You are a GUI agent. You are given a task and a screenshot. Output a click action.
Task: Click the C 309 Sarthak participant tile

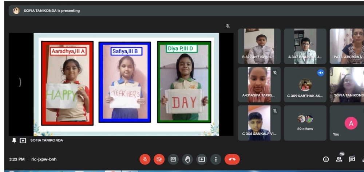point(305,85)
